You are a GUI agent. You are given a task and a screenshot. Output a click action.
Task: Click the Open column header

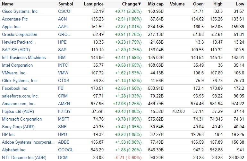pos(198,4)
